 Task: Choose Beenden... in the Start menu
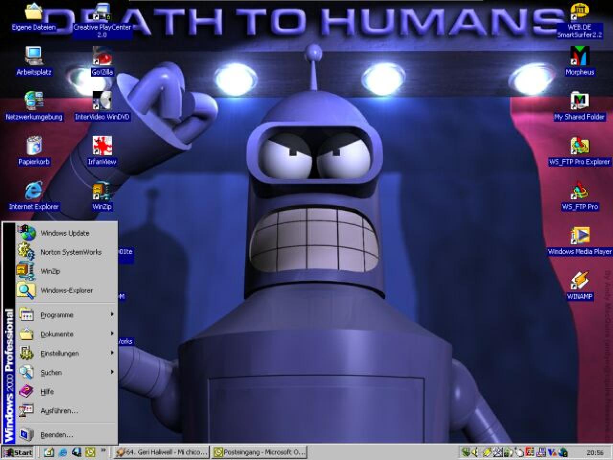(67, 435)
